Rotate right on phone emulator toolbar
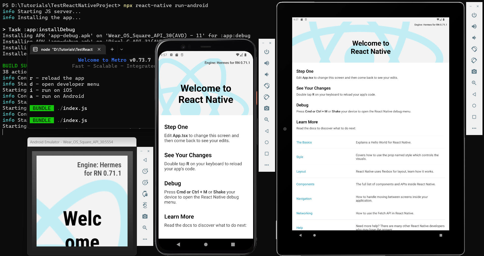This screenshot has width=484, height=256. pos(267,97)
